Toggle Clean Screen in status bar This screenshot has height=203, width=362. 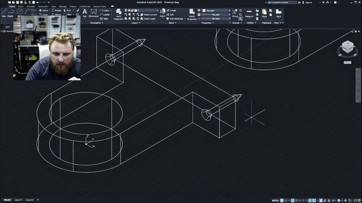(x=355, y=201)
